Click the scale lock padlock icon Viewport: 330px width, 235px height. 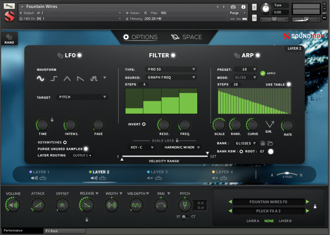click(177, 140)
